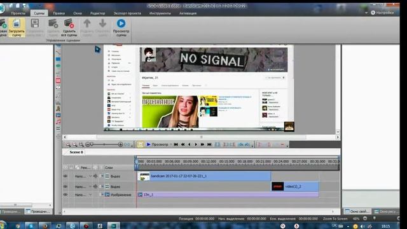Select the blue rectangle tool in the side toolbar

[x=58, y=59]
